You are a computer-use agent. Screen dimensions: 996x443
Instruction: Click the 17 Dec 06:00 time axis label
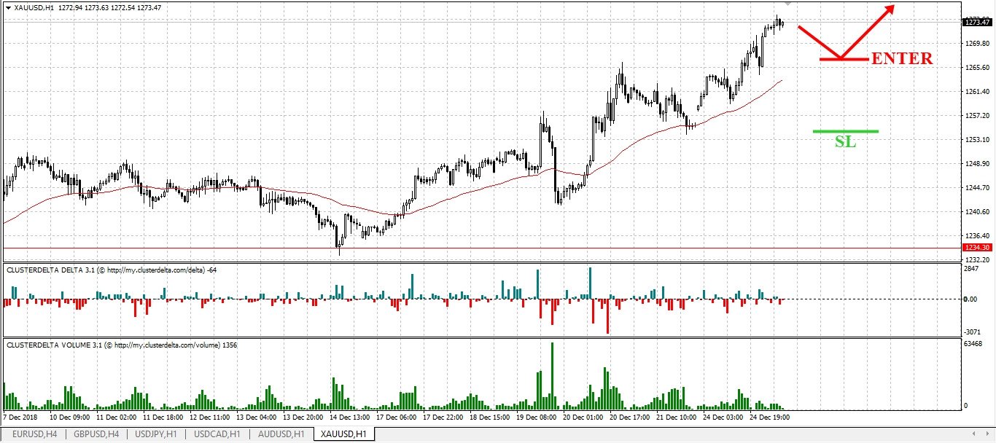[x=398, y=418]
